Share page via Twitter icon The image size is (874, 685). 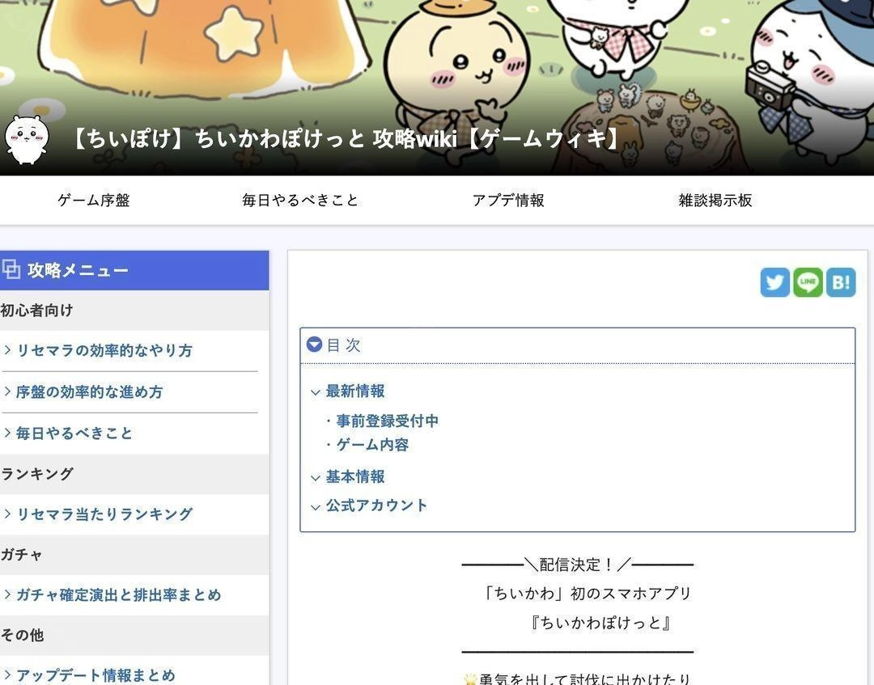pos(774,282)
